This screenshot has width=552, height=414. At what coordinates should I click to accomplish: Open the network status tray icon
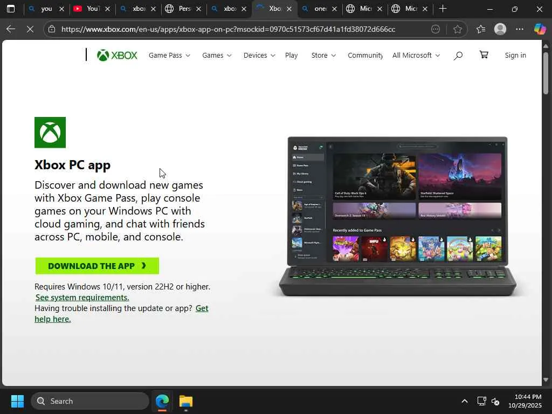click(481, 401)
